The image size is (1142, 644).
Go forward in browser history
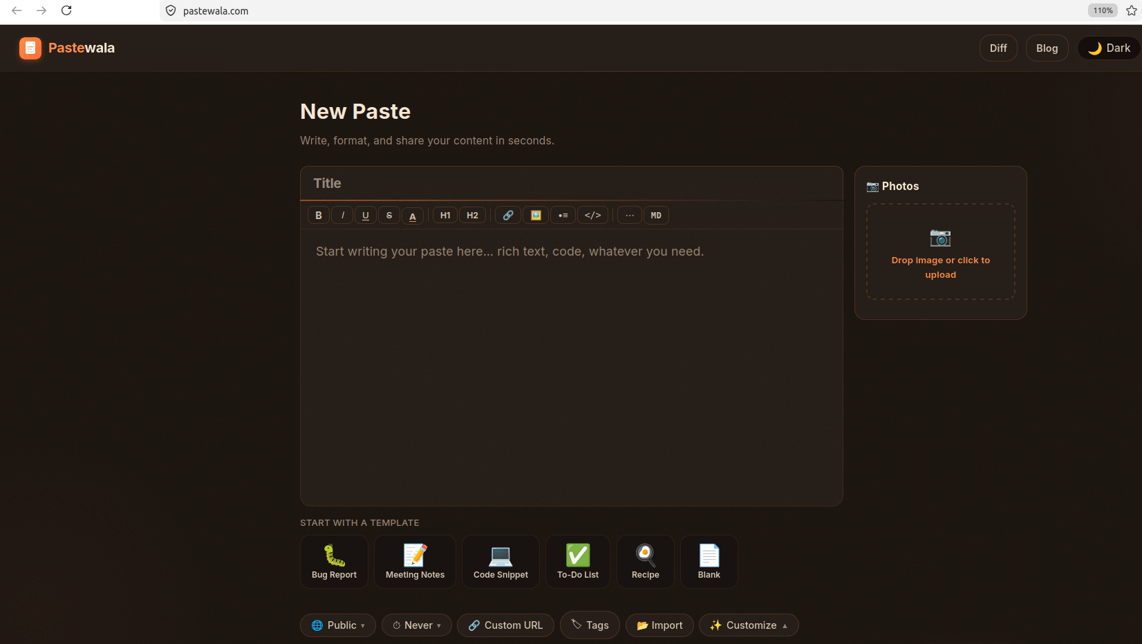point(41,10)
